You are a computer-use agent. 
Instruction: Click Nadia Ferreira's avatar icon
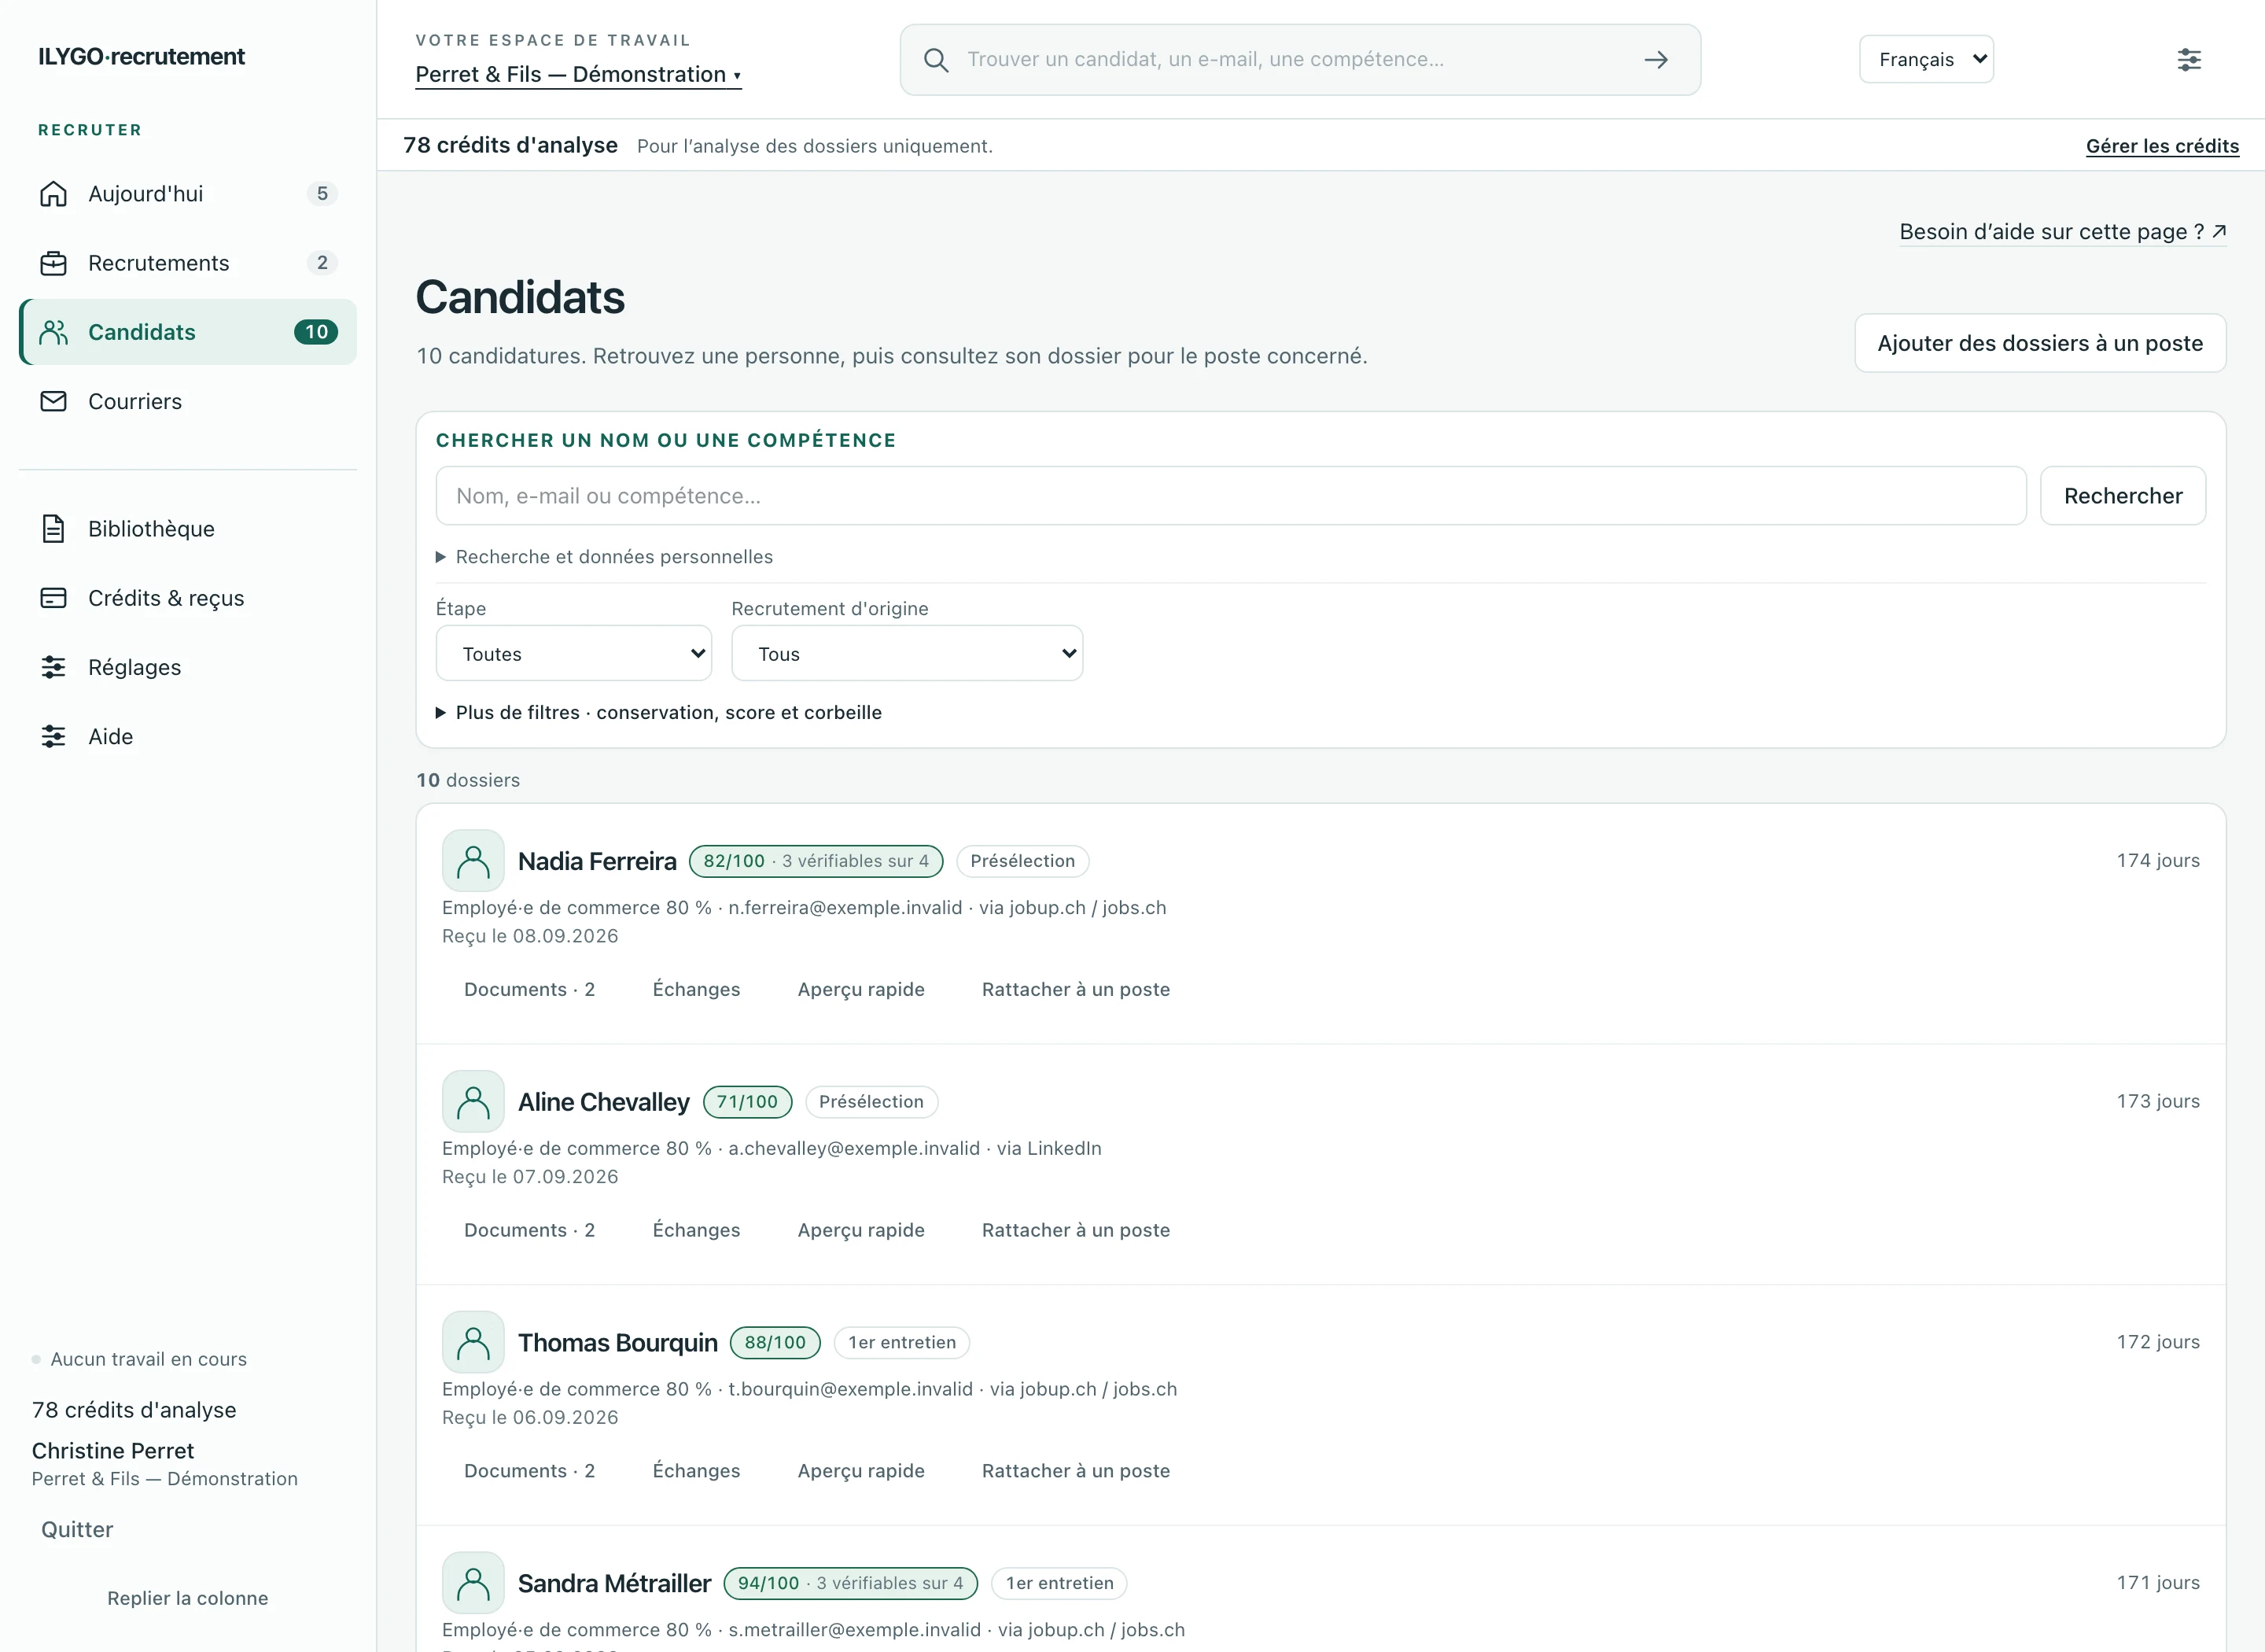click(473, 861)
